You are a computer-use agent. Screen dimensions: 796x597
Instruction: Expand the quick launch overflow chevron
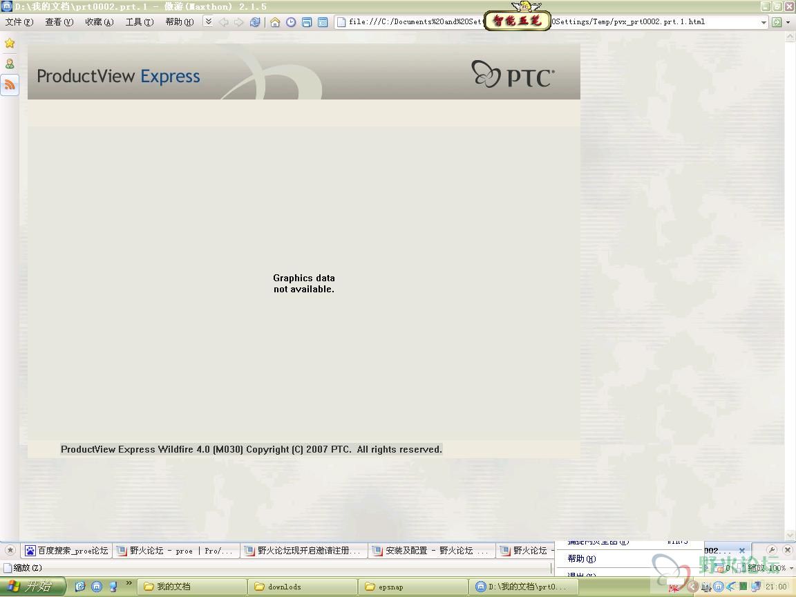pyautogui.click(x=129, y=583)
